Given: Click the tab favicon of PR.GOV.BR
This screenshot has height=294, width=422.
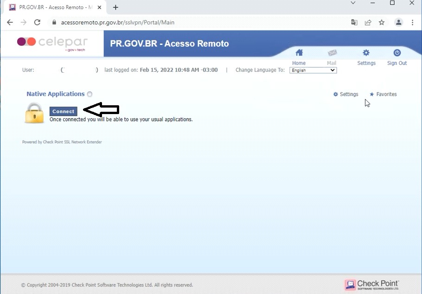Looking at the screenshot, I should click(x=13, y=7).
